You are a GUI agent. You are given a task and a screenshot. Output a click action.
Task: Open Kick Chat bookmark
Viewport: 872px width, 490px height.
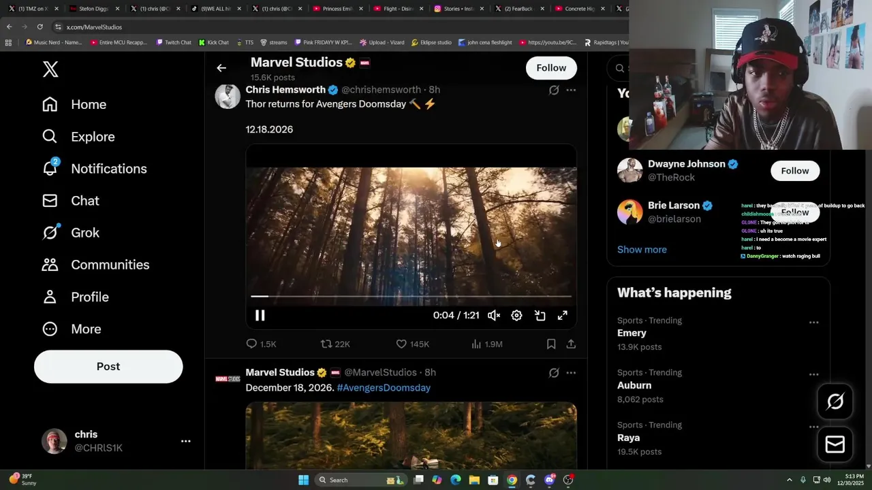pos(214,42)
